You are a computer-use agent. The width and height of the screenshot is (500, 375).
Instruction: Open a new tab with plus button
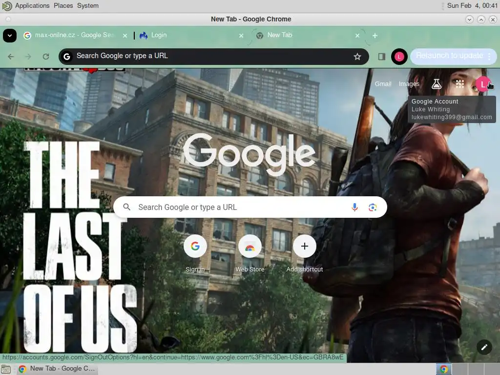[x=375, y=36]
